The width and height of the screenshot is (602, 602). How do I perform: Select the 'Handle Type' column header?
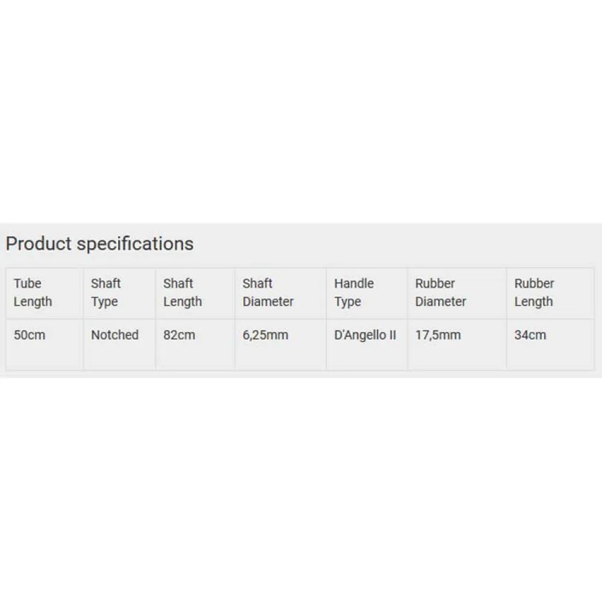(x=353, y=293)
